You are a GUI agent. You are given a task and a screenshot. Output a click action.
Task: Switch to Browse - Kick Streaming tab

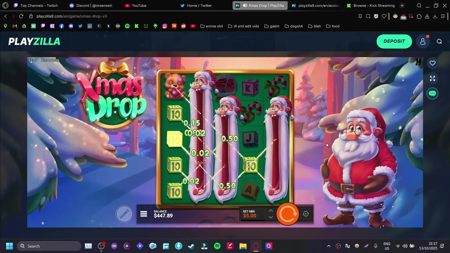tap(371, 6)
